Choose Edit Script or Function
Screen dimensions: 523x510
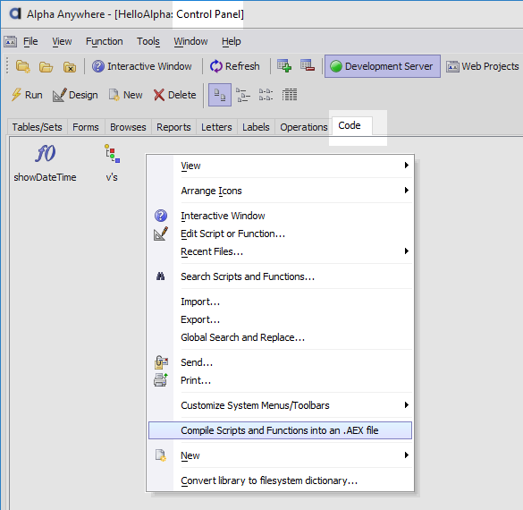click(280, 234)
